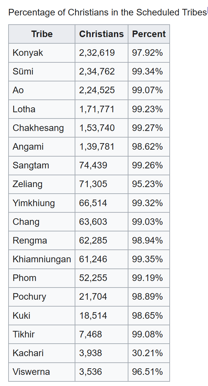Click the Percent column header
The width and height of the screenshot is (208, 386).
pyautogui.click(x=149, y=34)
